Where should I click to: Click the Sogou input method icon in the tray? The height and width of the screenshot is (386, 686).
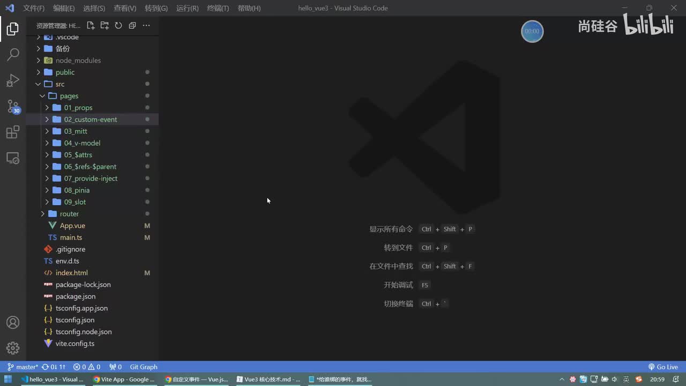(x=638, y=380)
